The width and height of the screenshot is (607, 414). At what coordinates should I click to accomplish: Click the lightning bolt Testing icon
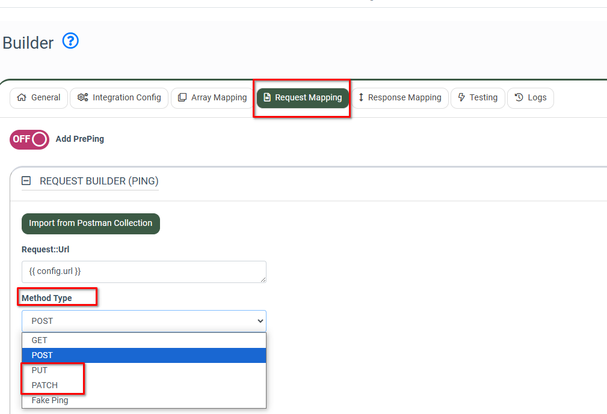461,97
